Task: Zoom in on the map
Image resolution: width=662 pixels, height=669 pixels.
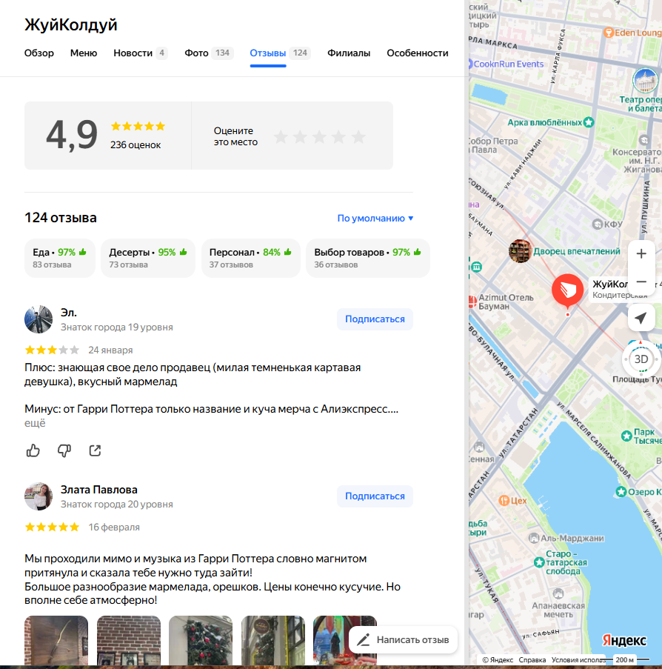Action: pos(641,254)
